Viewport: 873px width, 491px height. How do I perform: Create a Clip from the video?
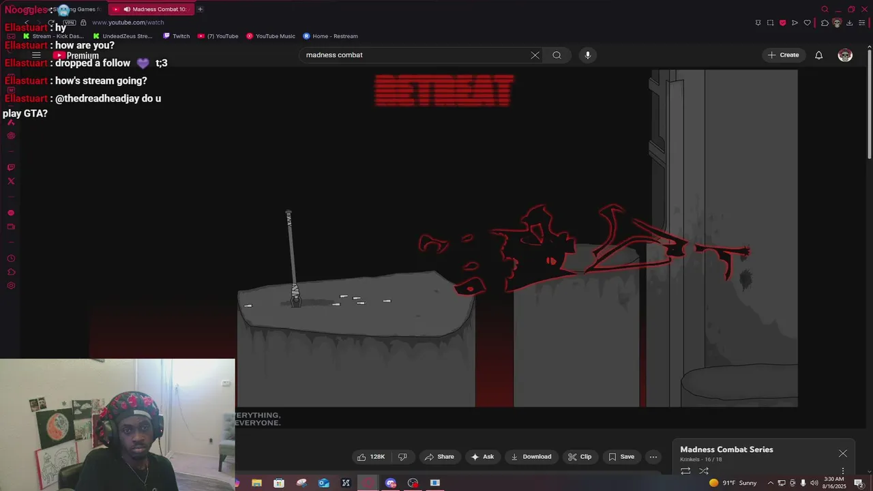click(580, 457)
